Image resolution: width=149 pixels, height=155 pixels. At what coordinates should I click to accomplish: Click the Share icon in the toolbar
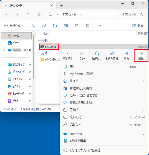[x=77, y=26]
